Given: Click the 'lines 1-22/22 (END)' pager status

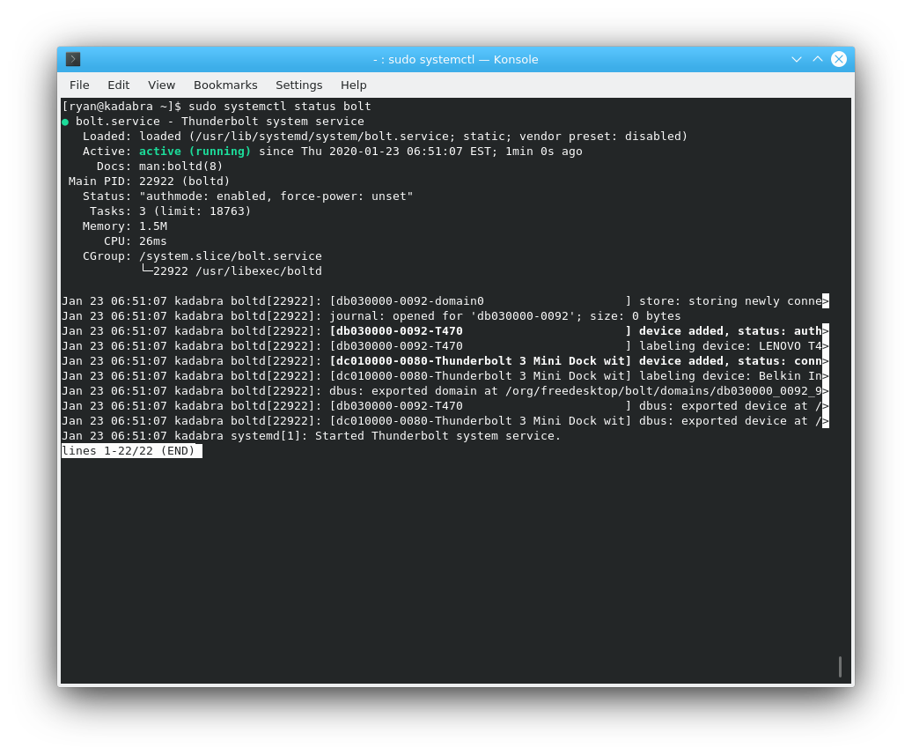Looking at the screenshot, I should (x=131, y=451).
